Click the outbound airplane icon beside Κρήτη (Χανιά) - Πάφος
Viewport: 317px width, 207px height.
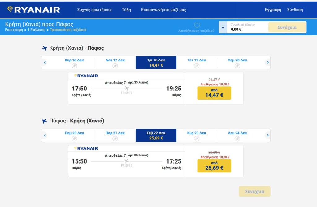(45, 48)
